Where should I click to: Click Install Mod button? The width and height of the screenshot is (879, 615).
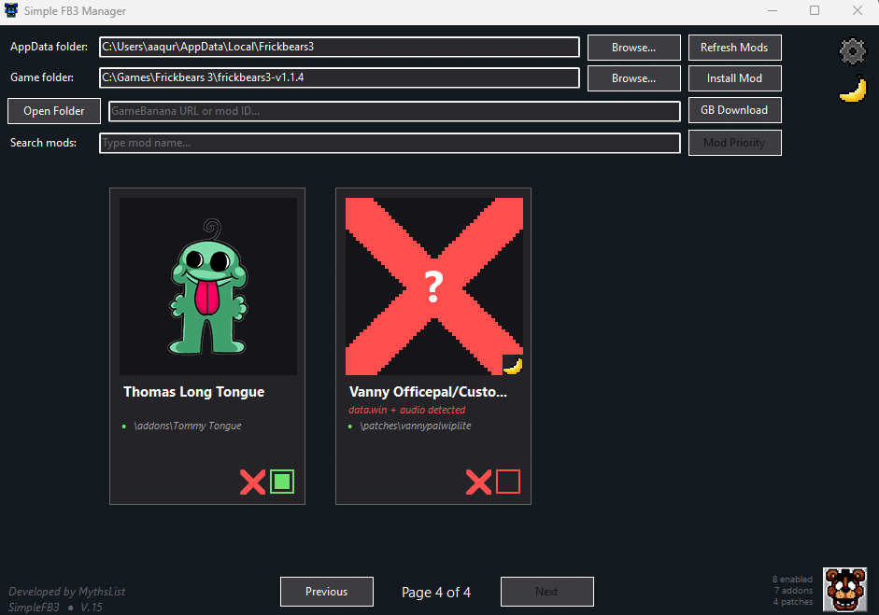734,78
